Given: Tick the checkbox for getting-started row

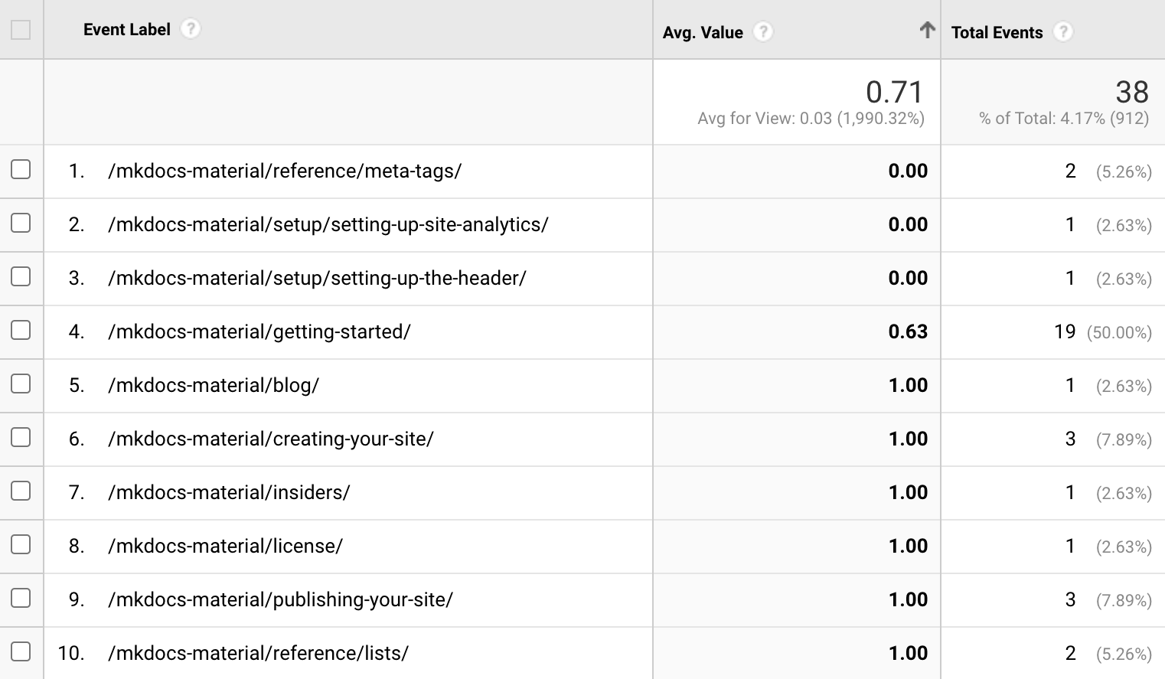Looking at the screenshot, I should [21, 331].
